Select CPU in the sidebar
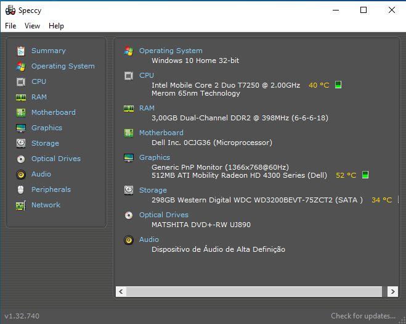This screenshot has width=406, height=324. coord(39,81)
